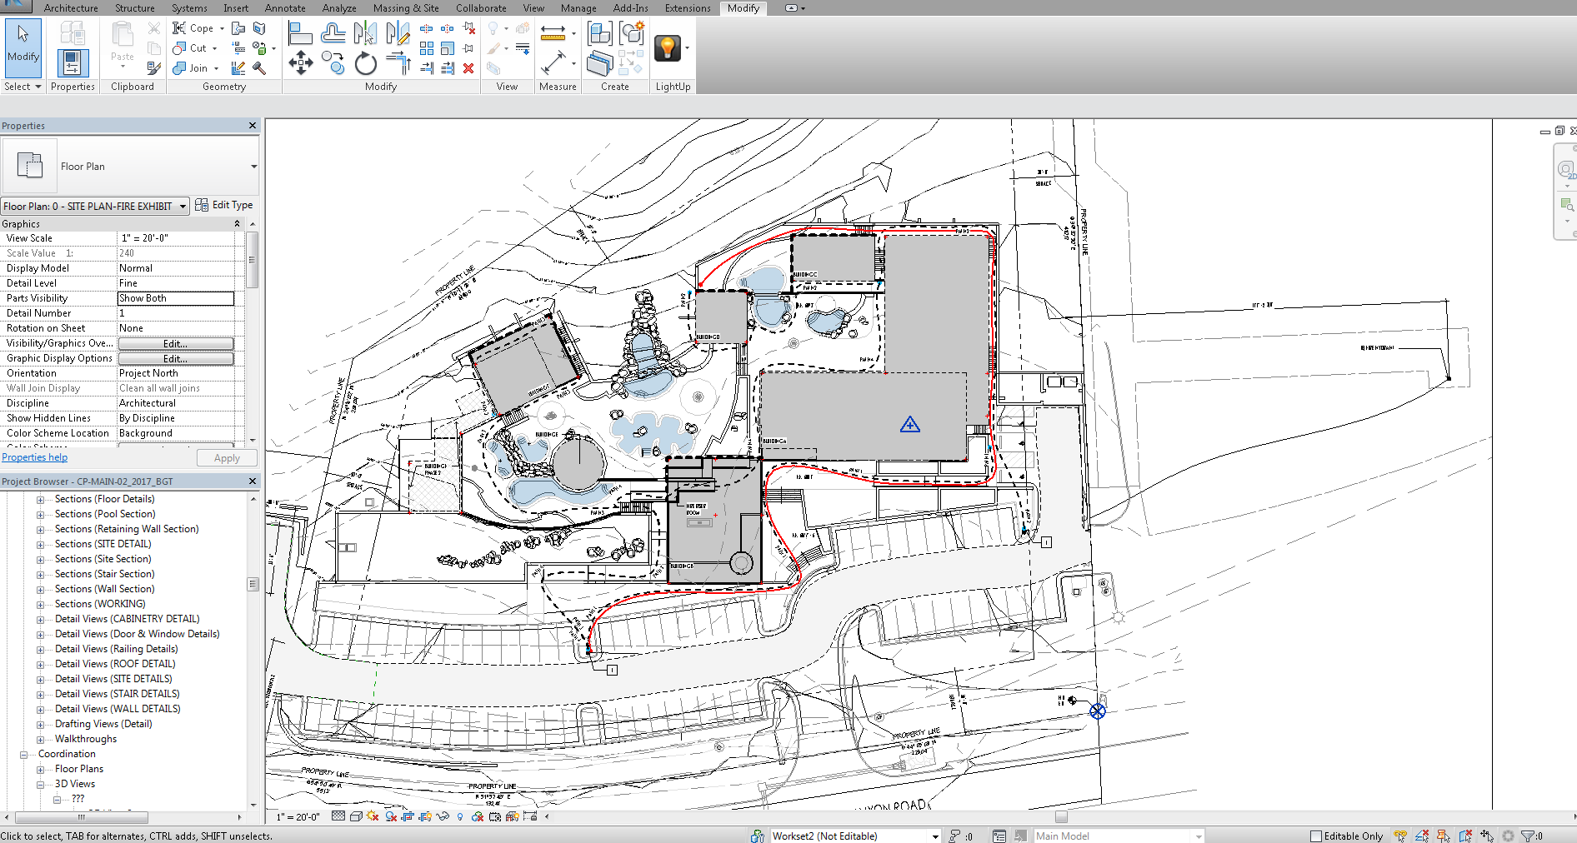The image size is (1577, 843).
Task: Open the Select panel dropdown
Action: (23, 87)
